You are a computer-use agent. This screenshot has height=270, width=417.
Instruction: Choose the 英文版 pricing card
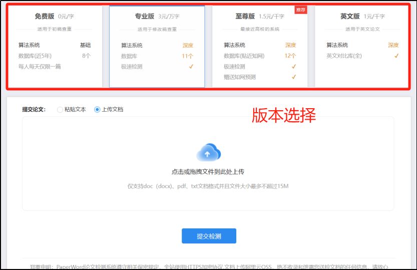pos(362,46)
